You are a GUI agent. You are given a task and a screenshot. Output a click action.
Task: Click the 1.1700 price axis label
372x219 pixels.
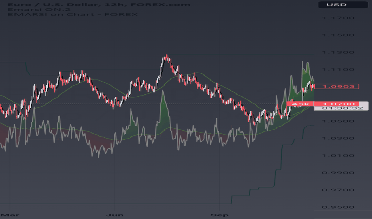(x=338, y=18)
